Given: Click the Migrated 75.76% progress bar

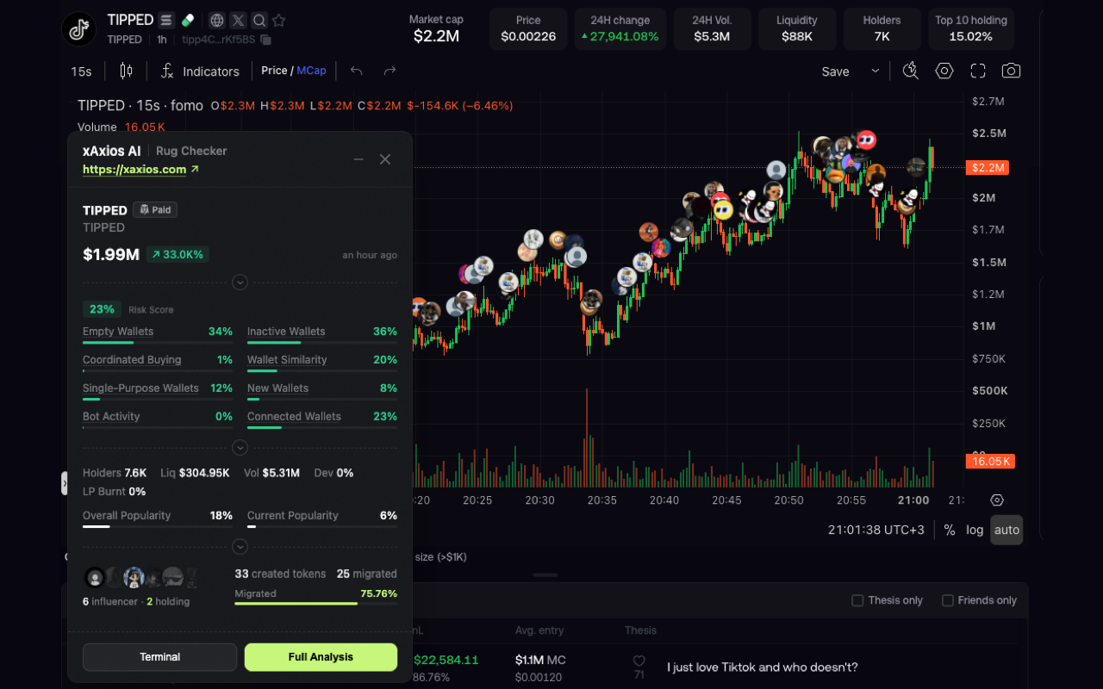Looking at the screenshot, I should point(315,604).
